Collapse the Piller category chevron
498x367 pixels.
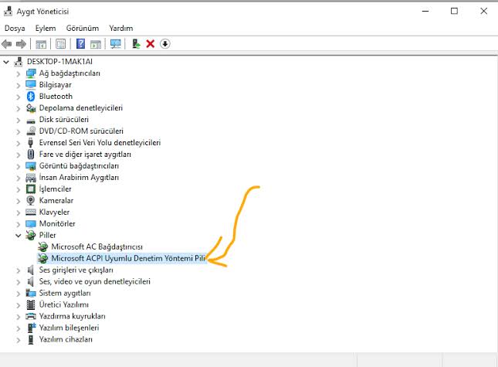(18, 236)
